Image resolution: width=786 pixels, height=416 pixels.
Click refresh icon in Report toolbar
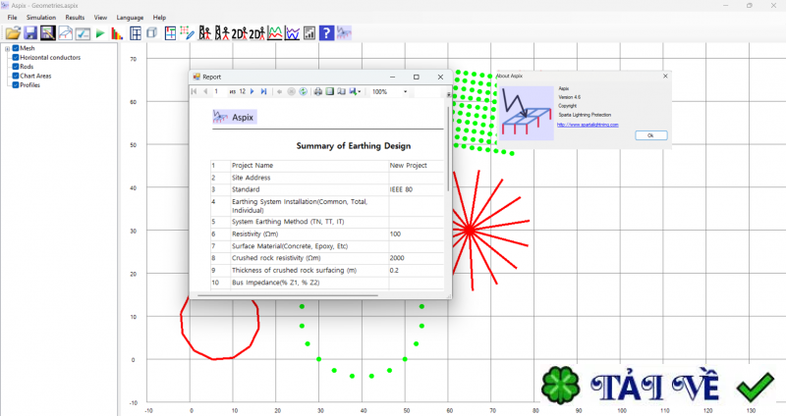tap(303, 91)
